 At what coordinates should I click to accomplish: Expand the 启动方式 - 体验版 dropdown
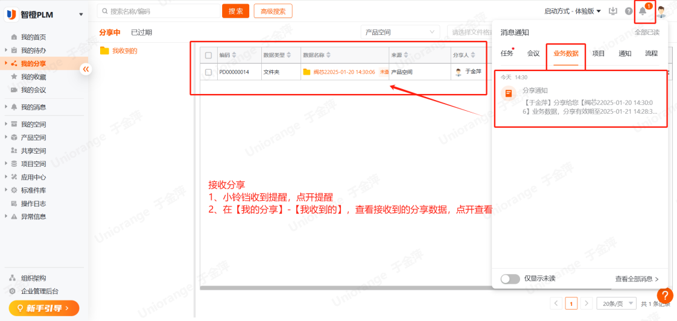[x=573, y=11]
